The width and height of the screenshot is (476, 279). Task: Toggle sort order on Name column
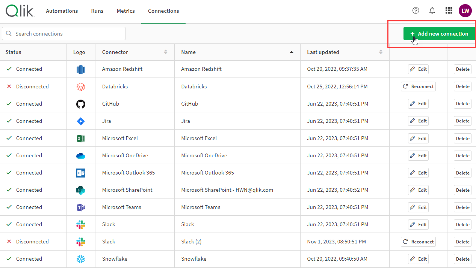pos(292,52)
